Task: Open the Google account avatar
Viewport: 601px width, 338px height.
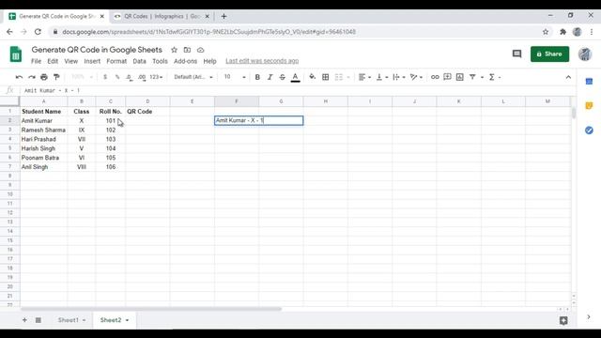Action: (585, 54)
